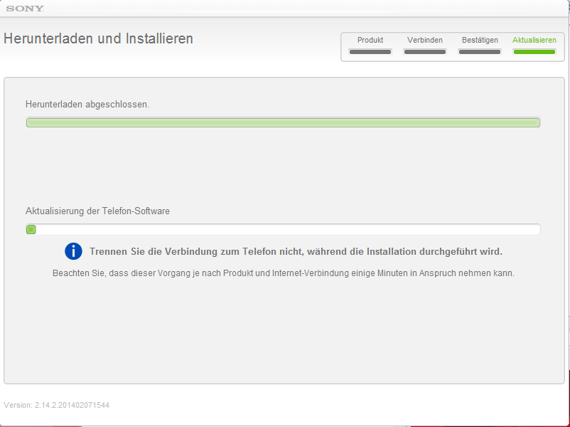Viewport: 570px width, 427px height.
Task: Click the SONY logo
Action: [x=25, y=9]
